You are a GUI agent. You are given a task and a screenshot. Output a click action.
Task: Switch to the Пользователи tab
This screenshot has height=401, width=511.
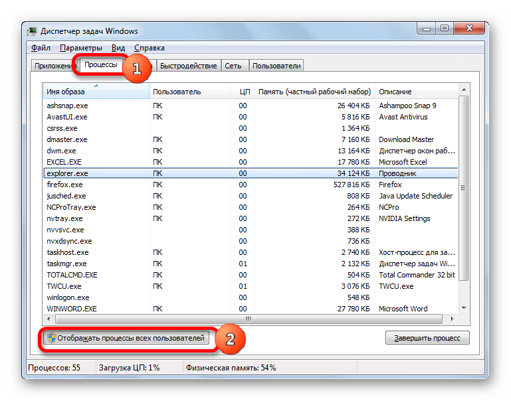276,66
